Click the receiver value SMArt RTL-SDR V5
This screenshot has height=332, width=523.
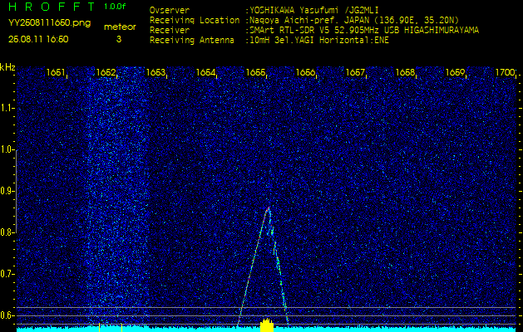point(289,31)
